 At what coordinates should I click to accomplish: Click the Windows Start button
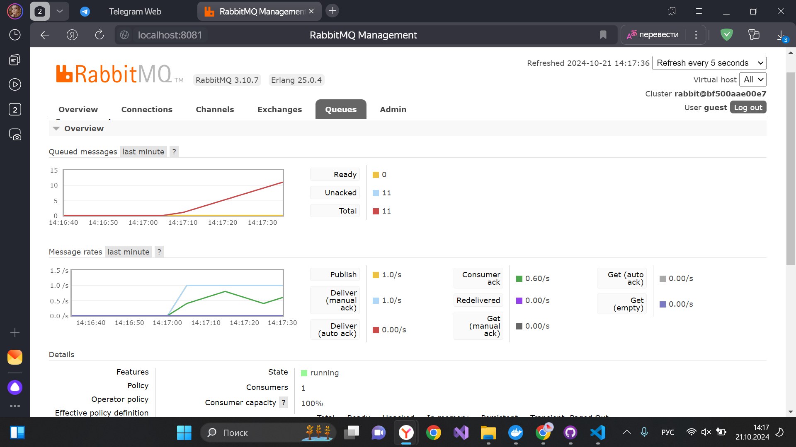click(x=184, y=433)
